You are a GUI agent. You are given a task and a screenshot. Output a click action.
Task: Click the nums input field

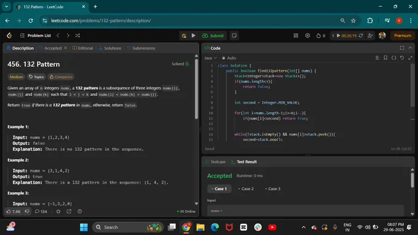306,211
